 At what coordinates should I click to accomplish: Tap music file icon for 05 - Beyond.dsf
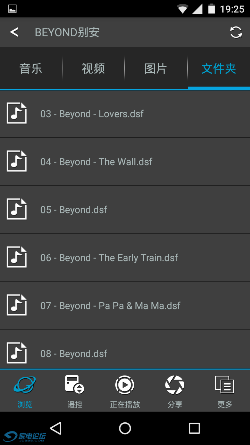(17, 209)
